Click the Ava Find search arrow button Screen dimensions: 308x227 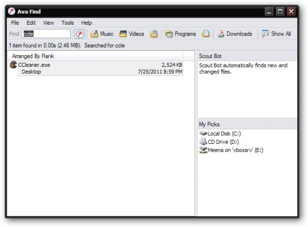click(80, 34)
